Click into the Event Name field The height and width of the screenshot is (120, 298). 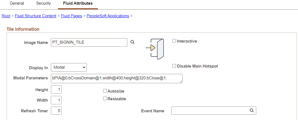pos(214,111)
